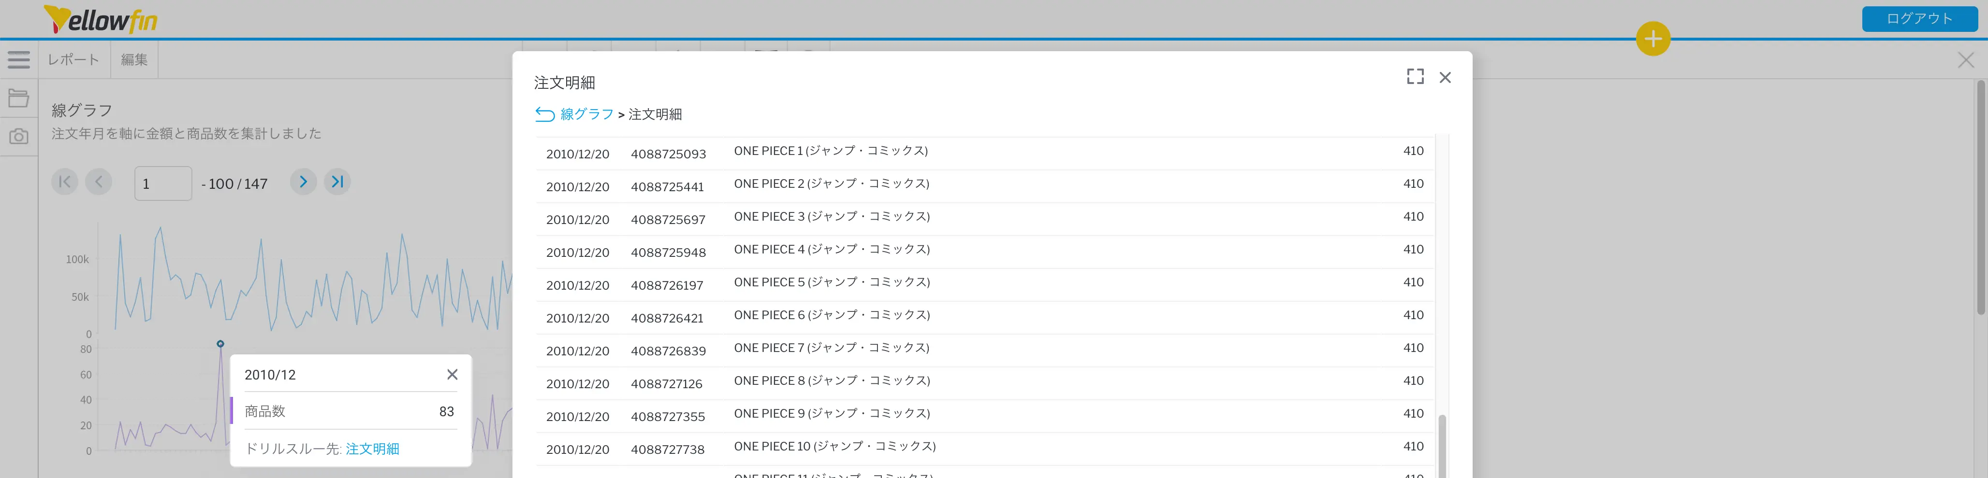1988x478 pixels.
Task: Jump to the last report page
Action: point(337,182)
